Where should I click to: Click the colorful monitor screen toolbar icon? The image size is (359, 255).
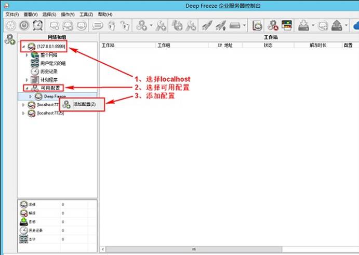[287, 25]
